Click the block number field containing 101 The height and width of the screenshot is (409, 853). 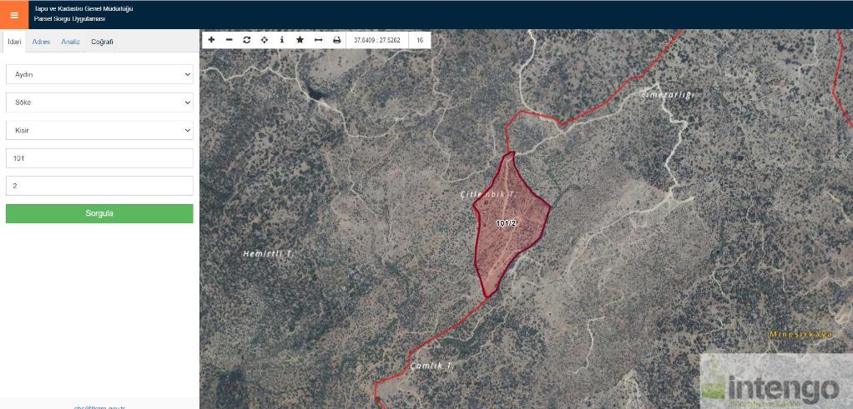click(x=99, y=158)
